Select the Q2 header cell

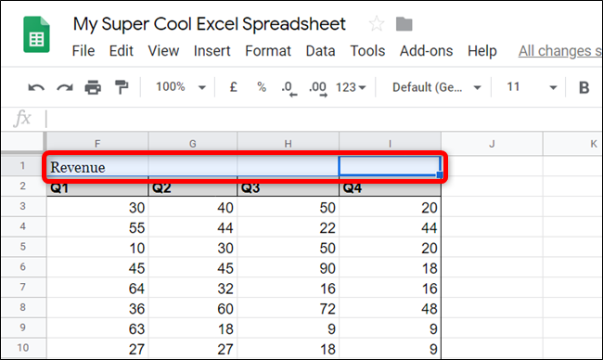pos(193,187)
